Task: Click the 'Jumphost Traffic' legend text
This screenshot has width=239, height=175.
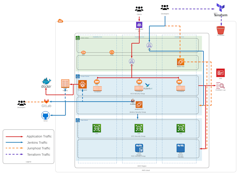Action: click(x=39, y=148)
